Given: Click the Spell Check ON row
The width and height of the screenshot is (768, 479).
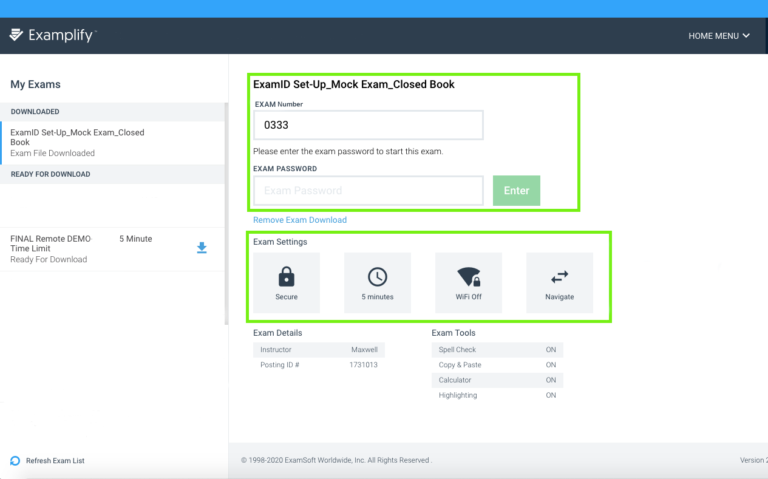Looking at the screenshot, I should [x=497, y=350].
